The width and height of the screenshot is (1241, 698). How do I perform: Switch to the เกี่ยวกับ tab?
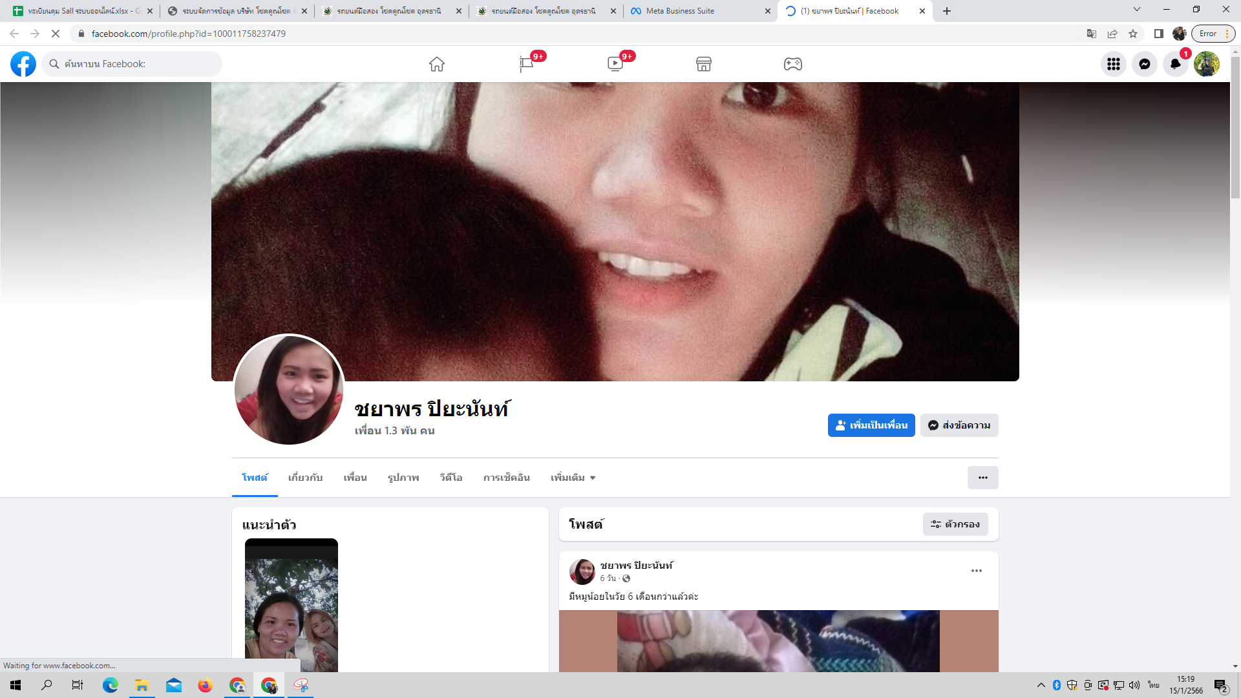click(x=305, y=478)
